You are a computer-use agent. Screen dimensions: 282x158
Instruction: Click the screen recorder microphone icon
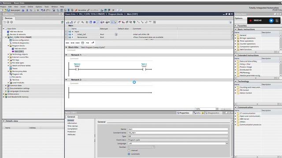[277, 21]
